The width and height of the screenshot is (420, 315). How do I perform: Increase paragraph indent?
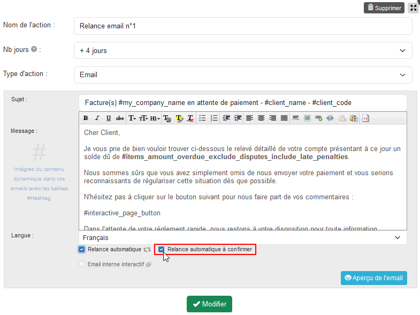(x=238, y=118)
